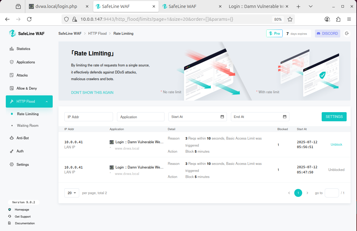Go to next page arrow in pagination
357x231 pixels.
pyautogui.click(x=307, y=193)
